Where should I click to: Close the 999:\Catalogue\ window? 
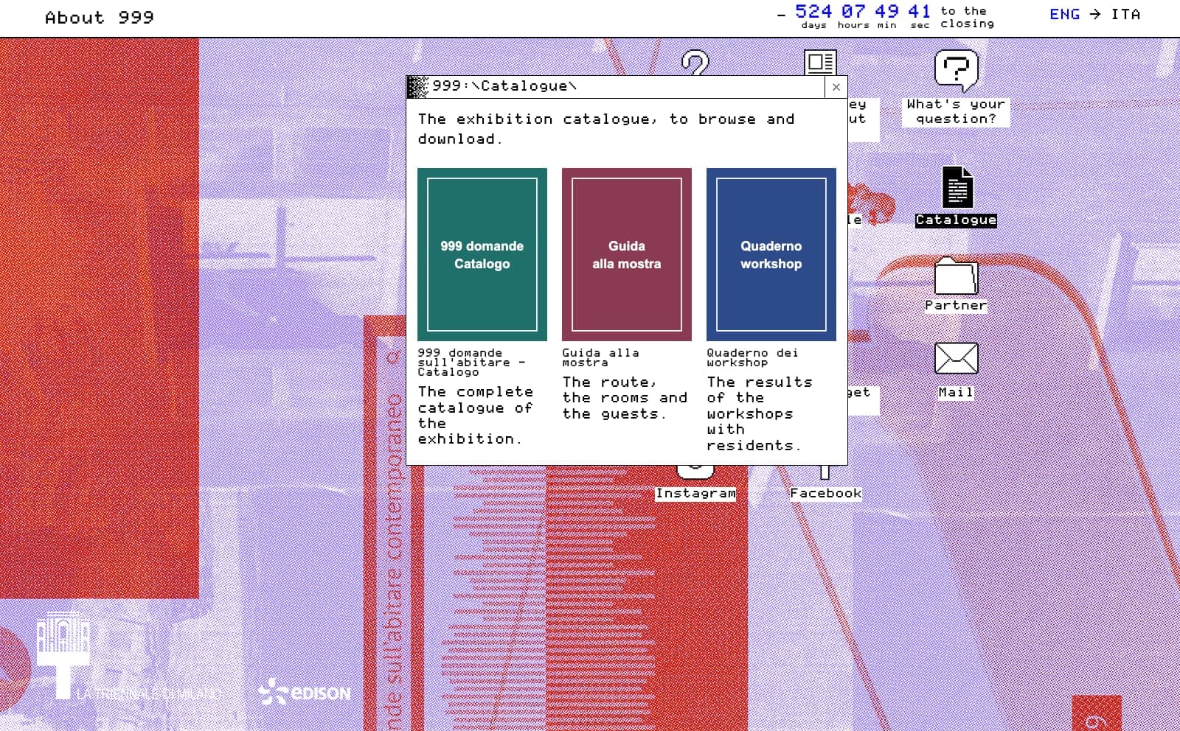836,87
